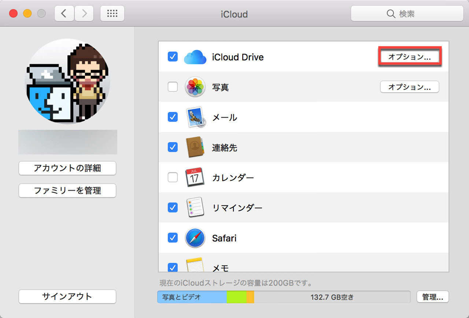The height and width of the screenshot is (318, 469).
Task: Click the red close window button
Action: (14, 14)
